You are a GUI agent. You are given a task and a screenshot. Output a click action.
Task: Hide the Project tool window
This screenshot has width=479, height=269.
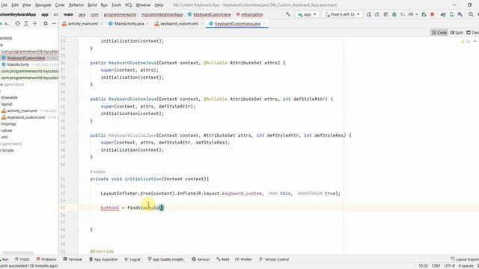pos(54,23)
